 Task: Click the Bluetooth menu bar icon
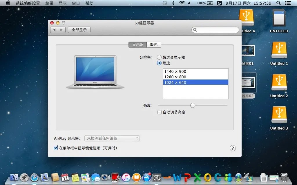tap(173, 3)
